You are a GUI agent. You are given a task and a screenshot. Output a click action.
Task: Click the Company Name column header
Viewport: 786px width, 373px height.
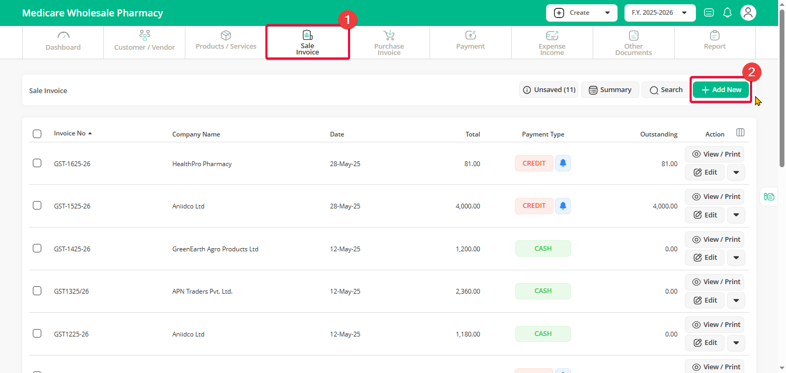point(196,134)
